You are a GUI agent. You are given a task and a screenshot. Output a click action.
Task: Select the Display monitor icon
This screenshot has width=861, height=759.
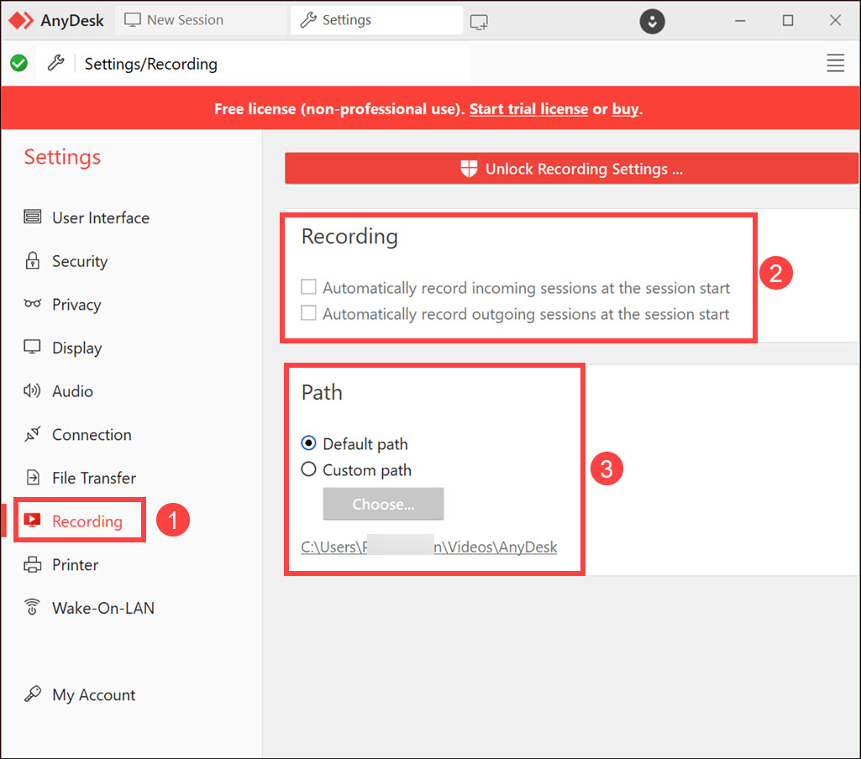pos(33,348)
